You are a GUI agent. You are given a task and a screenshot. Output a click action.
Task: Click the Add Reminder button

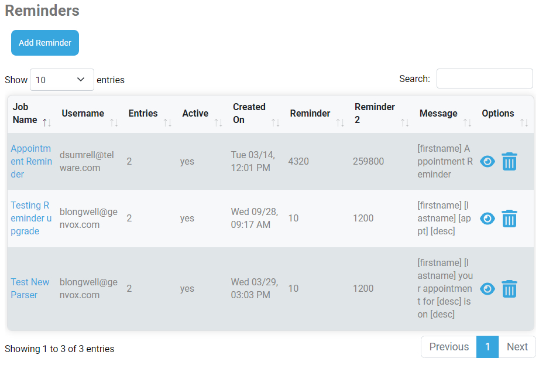click(x=45, y=43)
